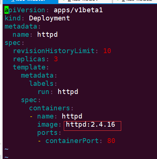
Task: Click the first tilde empty line marker
Action: [x=6, y=149]
